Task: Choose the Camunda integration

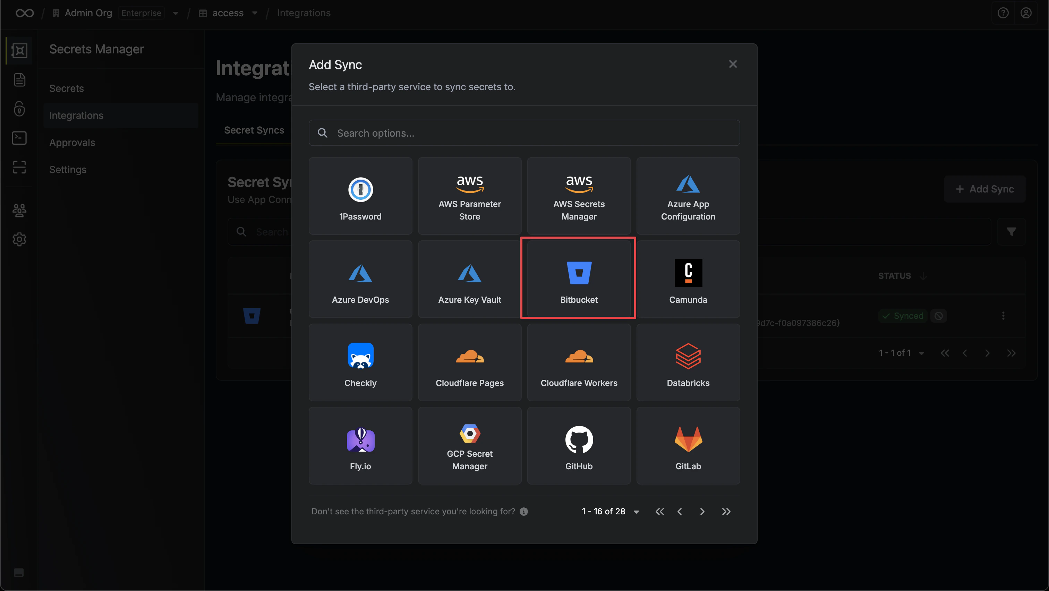Action: [688, 279]
